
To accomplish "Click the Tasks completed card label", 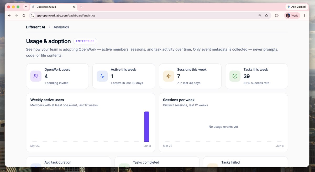I will click(146, 162).
